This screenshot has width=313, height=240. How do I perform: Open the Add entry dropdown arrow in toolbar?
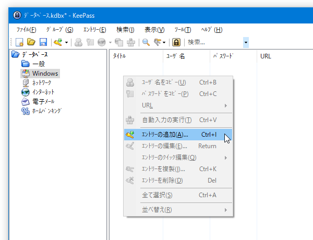point(66,42)
